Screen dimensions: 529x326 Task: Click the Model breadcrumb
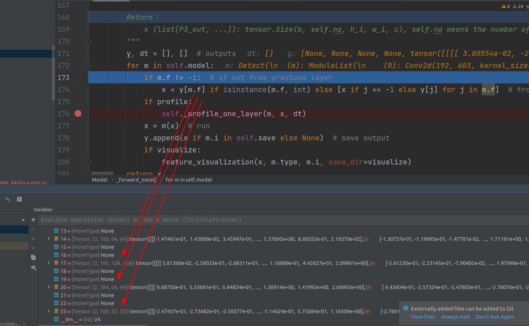click(100, 180)
